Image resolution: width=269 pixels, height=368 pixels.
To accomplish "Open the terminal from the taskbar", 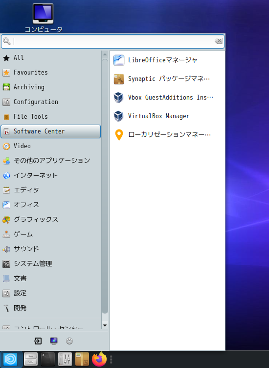I will click(x=48, y=359).
